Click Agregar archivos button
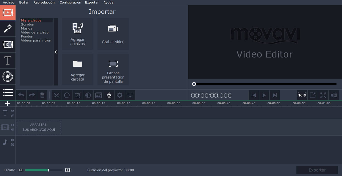The height and width of the screenshot is (176, 342). [78, 34]
